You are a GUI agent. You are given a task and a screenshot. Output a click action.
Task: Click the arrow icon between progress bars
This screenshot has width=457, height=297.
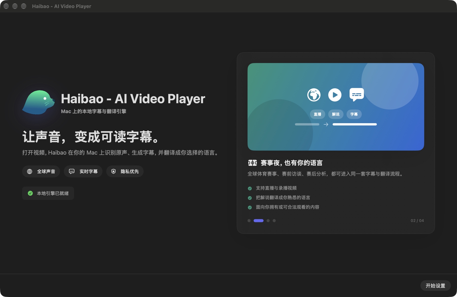pyautogui.click(x=326, y=124)
